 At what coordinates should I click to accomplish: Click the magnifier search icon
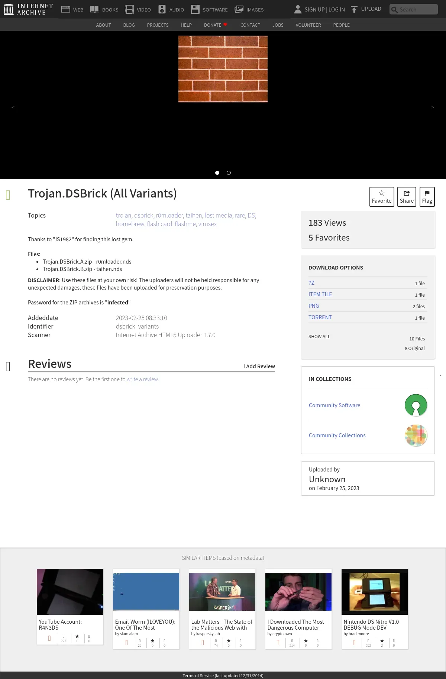[x=394, y=10]
